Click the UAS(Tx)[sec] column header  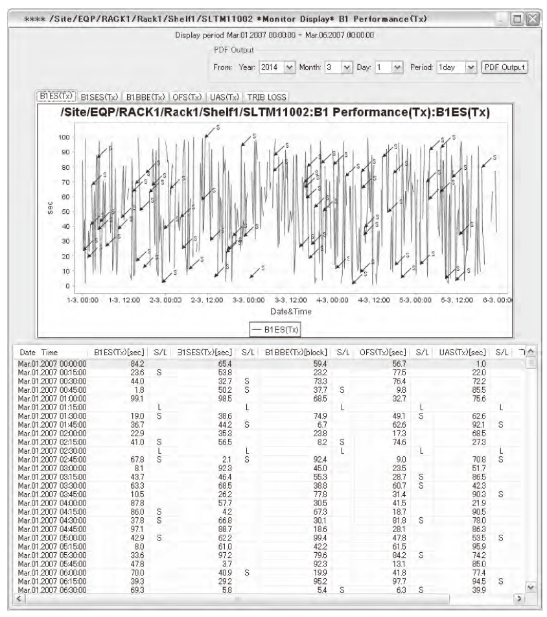coord(462,353)
